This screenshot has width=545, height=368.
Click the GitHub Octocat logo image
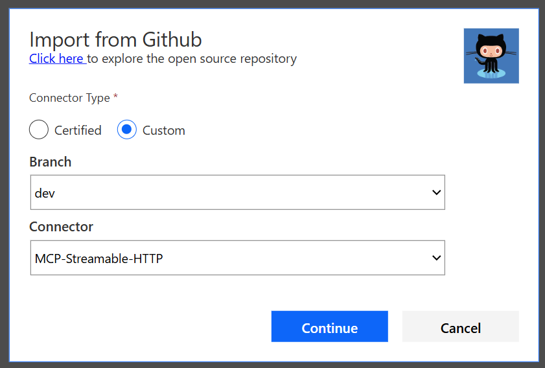[491, 56]
